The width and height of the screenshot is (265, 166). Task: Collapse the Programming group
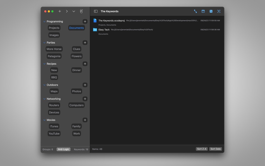pos(44,22)
